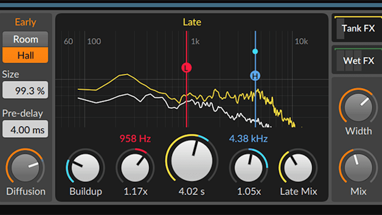Screen dimensions: 382x215
Task: Click the Width knob
Action: click(358, 107)
